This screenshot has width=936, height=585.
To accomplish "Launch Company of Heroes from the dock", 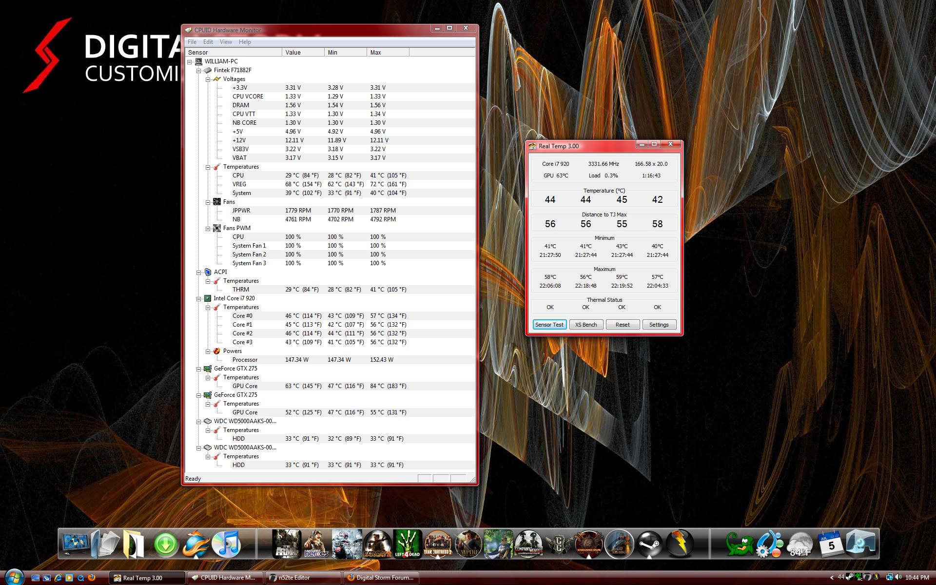I will tap(528, 544).
